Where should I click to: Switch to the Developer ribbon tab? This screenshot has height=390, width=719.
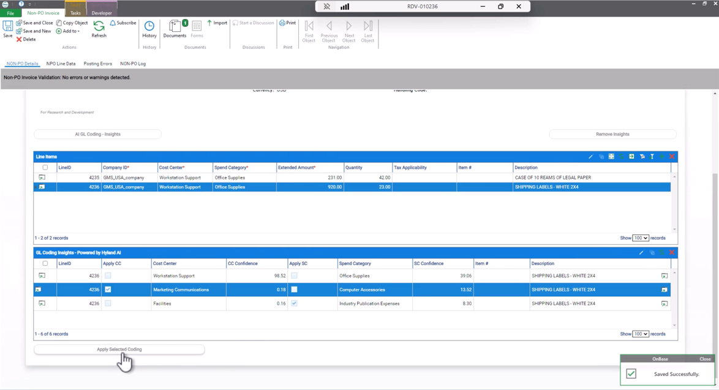click(102, 13)
